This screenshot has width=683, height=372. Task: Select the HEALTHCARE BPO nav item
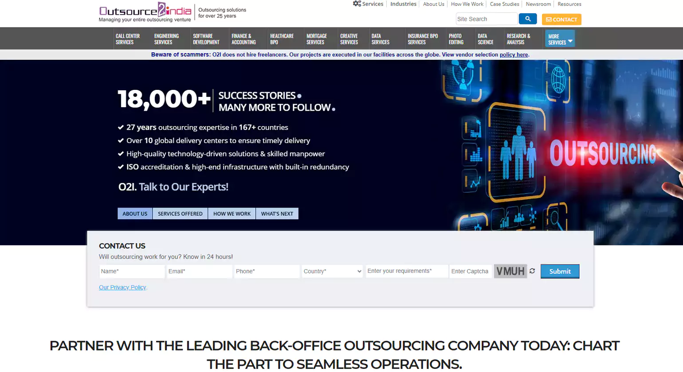click(281, 38)
